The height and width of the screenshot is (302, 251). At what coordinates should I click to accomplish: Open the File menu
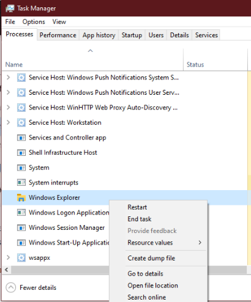pyautogui.click(x=10, y=21)
